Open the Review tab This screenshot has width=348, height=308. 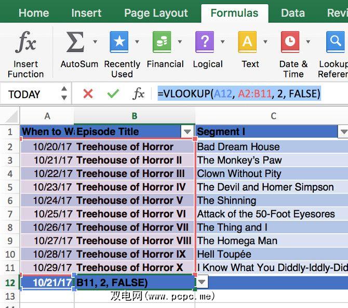337,13
